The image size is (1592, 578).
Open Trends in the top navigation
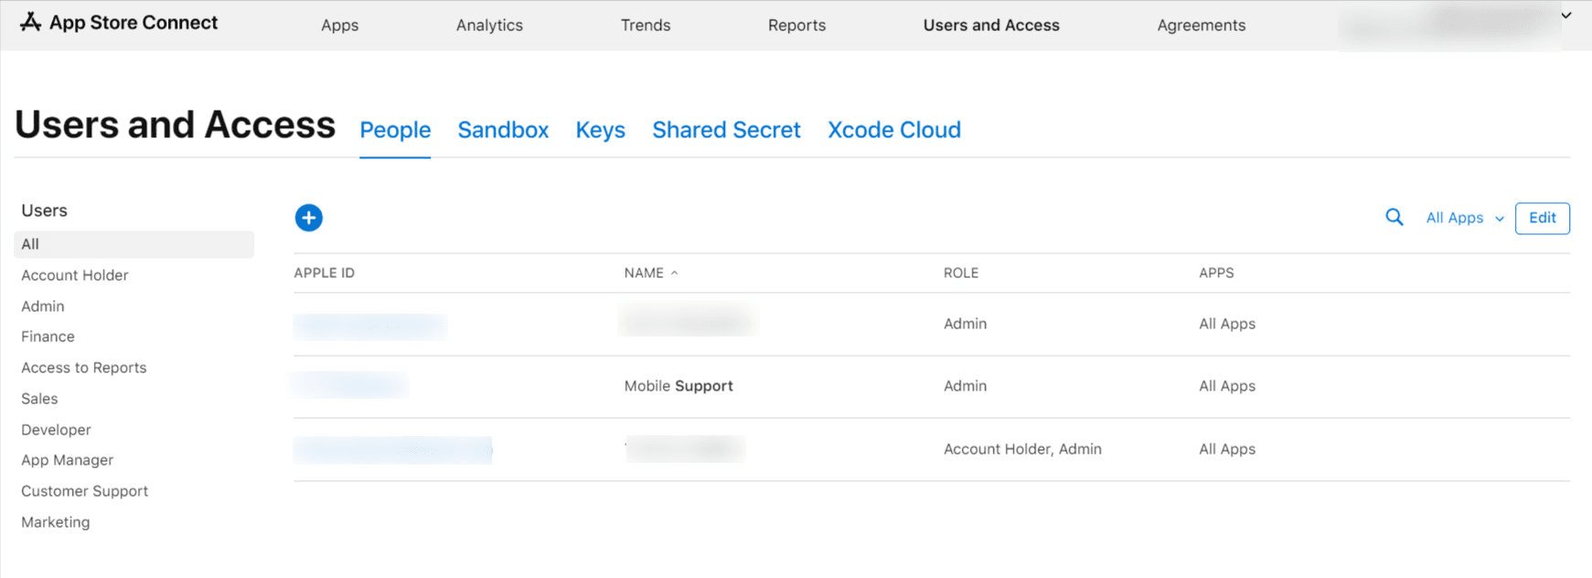[x=645, y=26]
